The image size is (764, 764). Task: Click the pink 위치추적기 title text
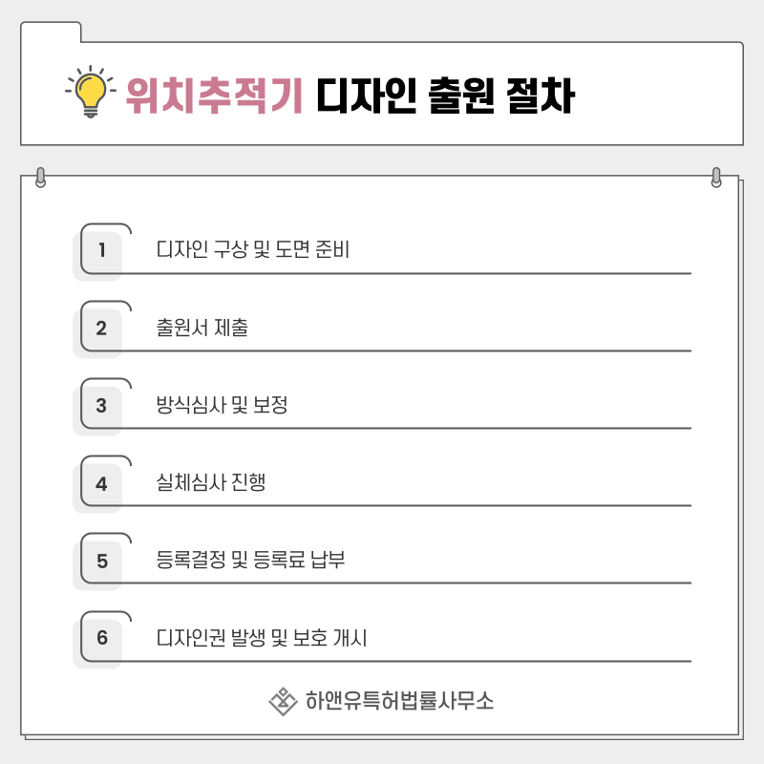[x=214, y=95]
